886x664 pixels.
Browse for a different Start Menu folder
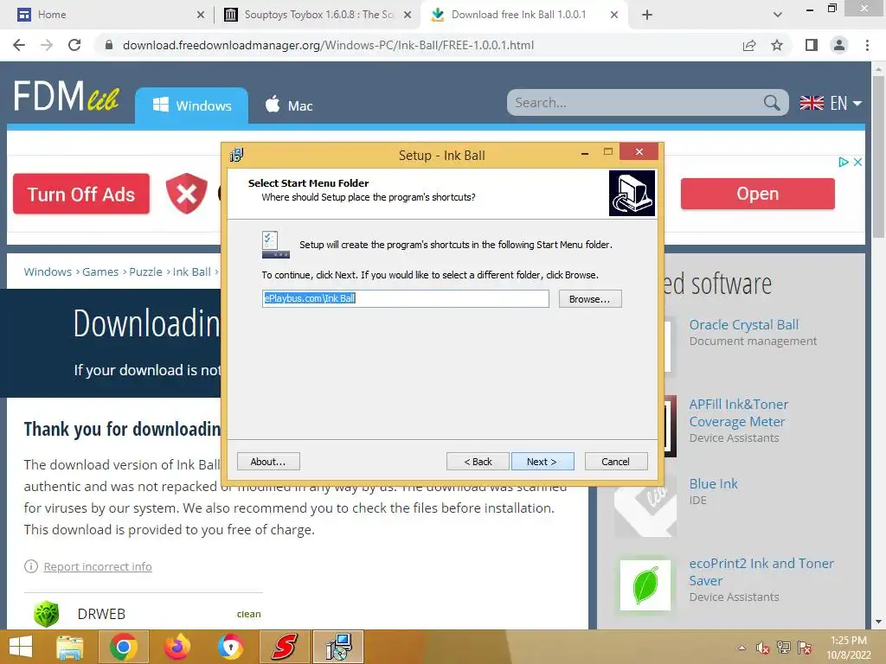tap(590, 298)
